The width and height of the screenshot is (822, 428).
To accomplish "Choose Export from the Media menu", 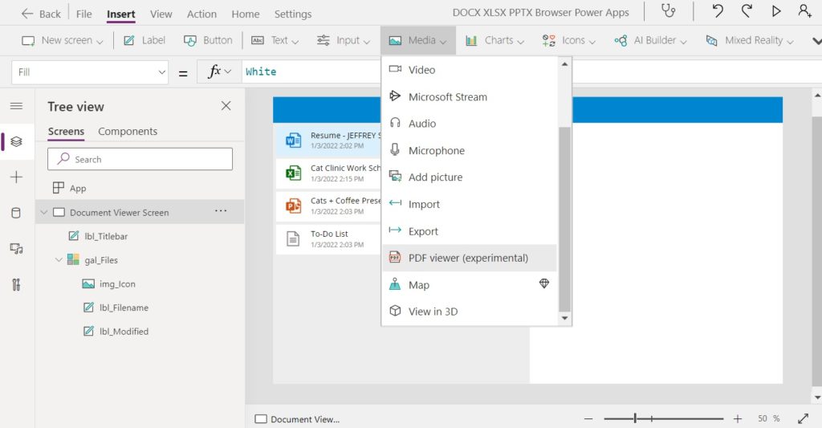I will [x=469, y=231].
